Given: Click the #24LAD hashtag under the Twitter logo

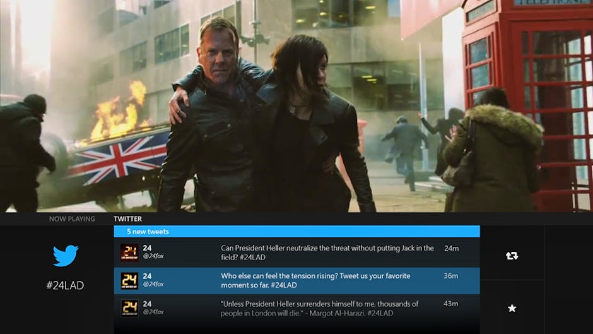Looking at the screenshot, I should pyautogui.click(x=65, y=285).
